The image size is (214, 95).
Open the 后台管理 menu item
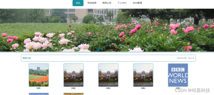(137, 3)
